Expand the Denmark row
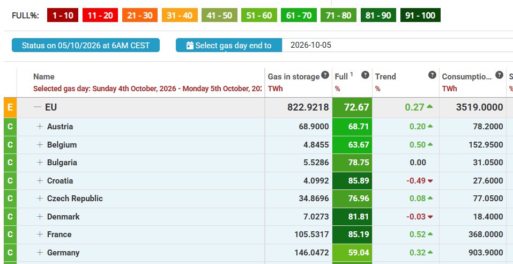This screenshot has height=264, width=513. point(40,216)
